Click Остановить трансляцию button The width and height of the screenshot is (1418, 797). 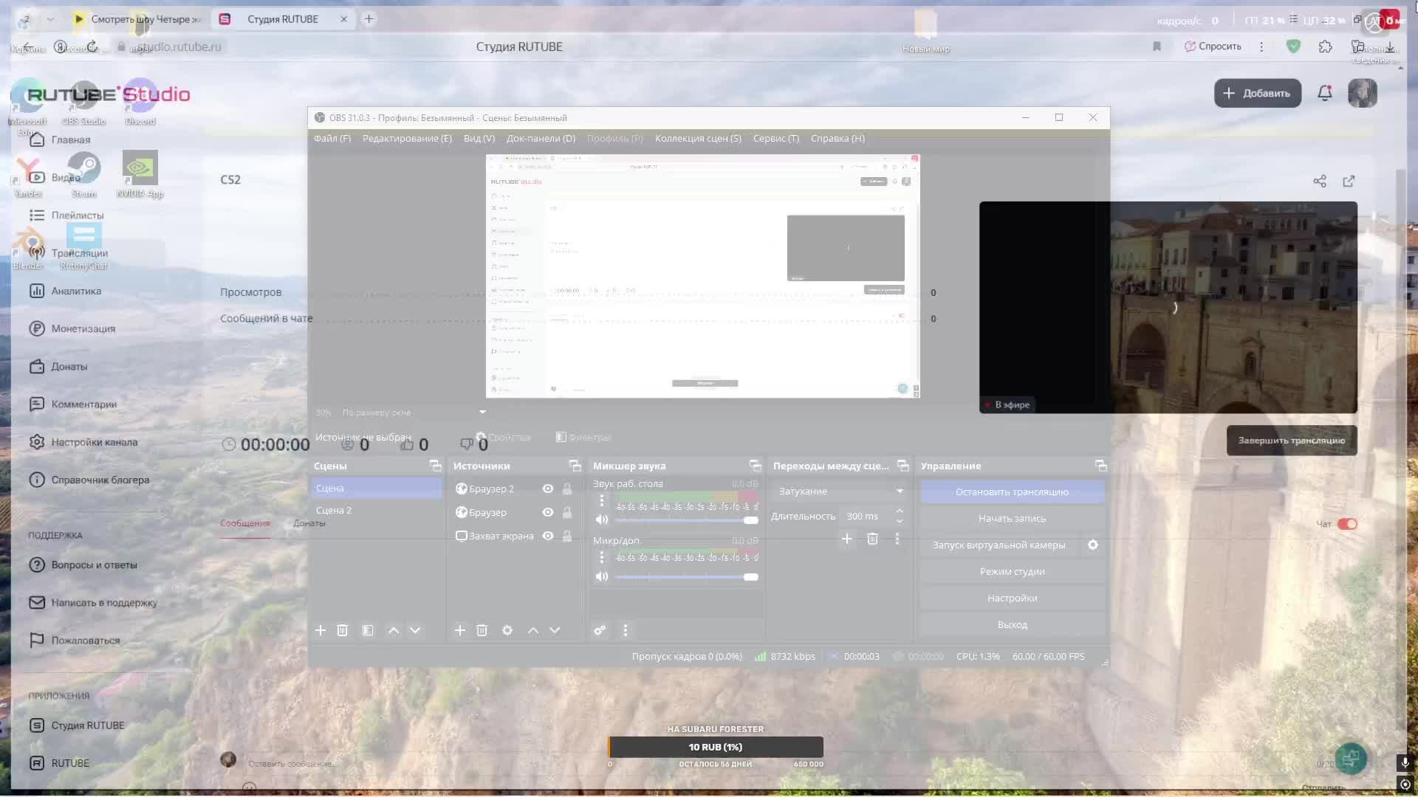tap(1012, 491)
